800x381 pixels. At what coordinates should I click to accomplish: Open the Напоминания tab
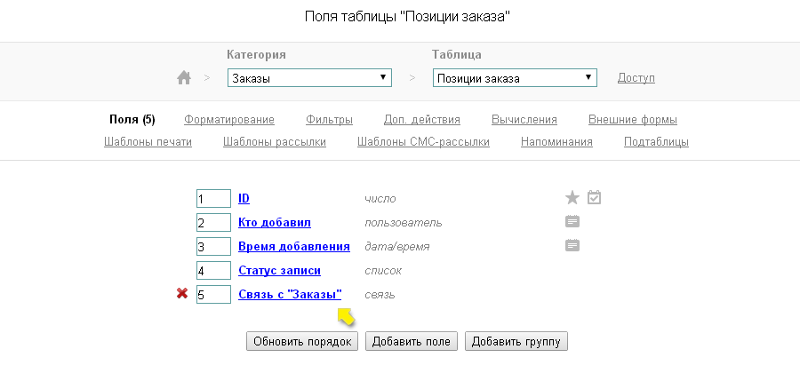(556, 142)
